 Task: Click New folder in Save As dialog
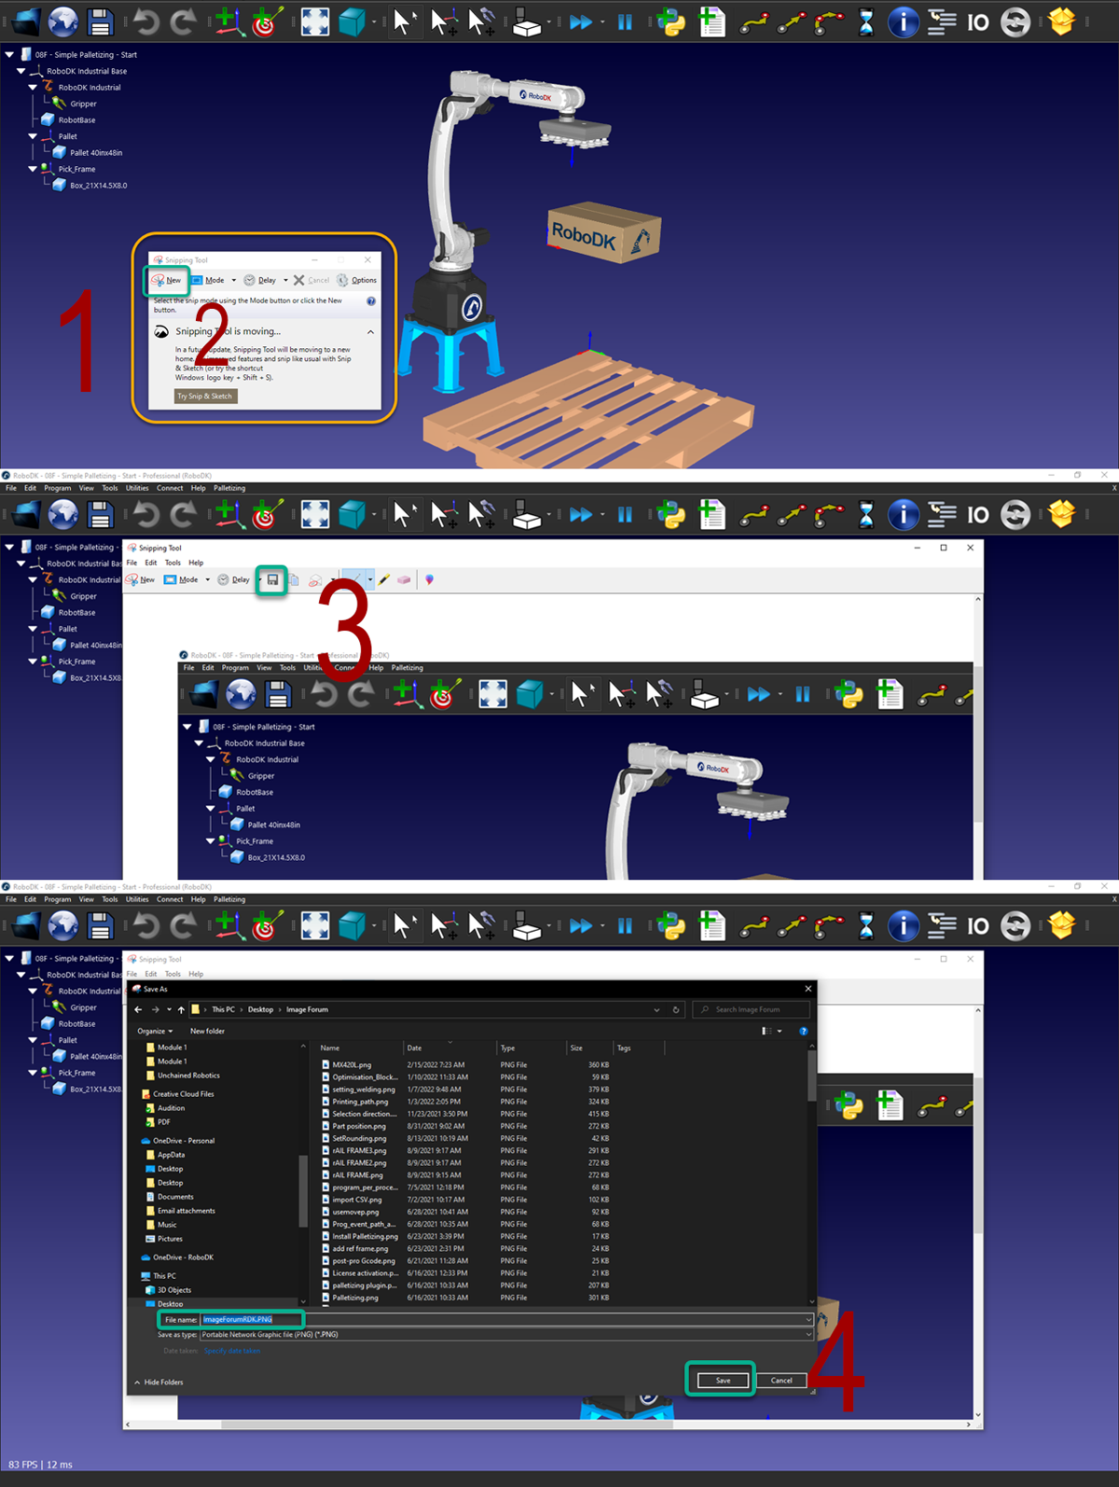pyautogui.click(x=207, y=1031)
